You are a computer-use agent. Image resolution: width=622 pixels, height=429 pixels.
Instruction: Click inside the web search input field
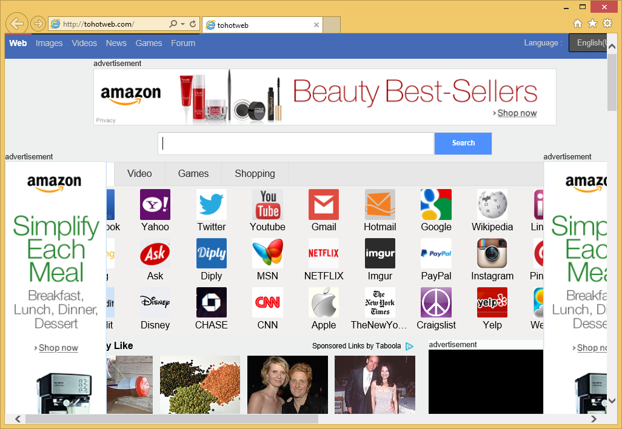296,143
